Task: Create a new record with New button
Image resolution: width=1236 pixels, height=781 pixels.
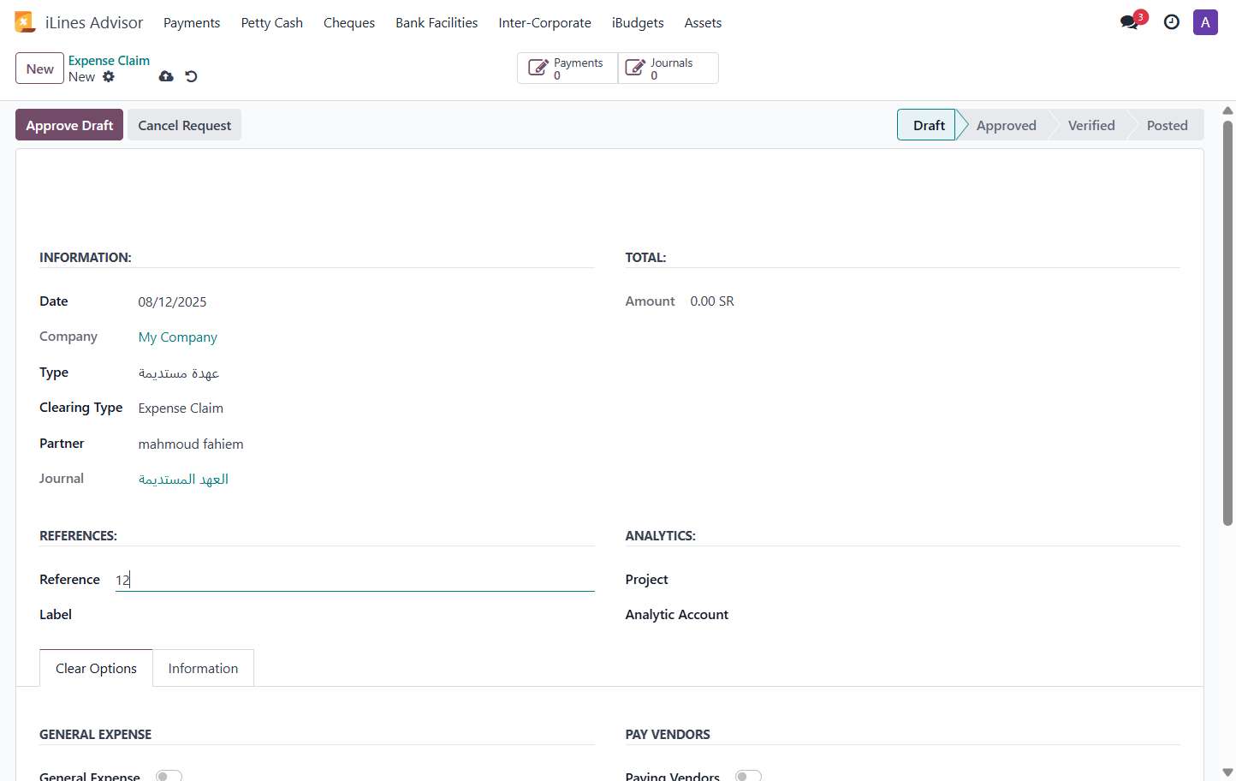Action: point(39,69)
